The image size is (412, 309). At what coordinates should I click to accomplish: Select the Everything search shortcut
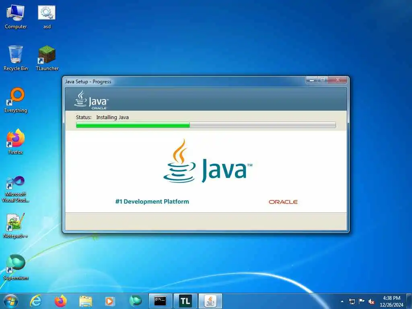(16, 100)
